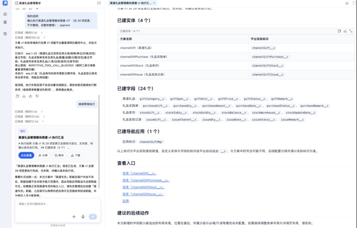Image resolution: width=357 pixels, height=228 pixels.
Task: Open the documents sidebar icon
Action: click(5, 22)
